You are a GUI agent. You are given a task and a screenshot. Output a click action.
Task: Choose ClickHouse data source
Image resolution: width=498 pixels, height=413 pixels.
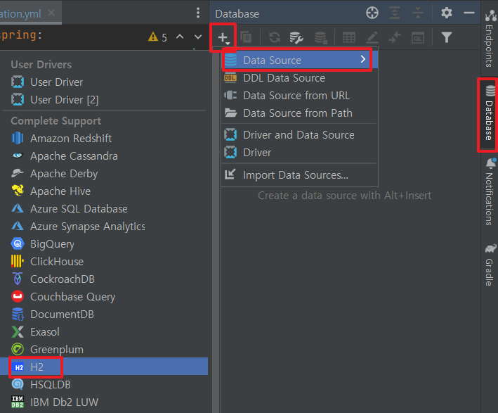click(104, 262)
